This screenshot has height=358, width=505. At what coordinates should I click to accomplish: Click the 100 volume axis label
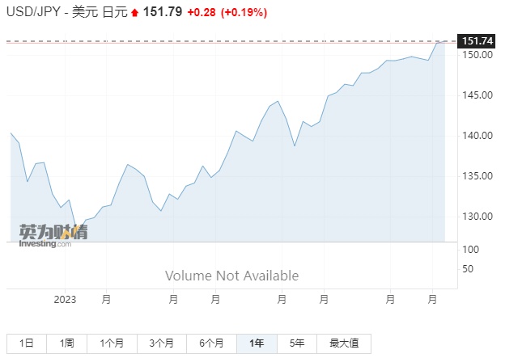pyautogui.click(x=468, y=250)
